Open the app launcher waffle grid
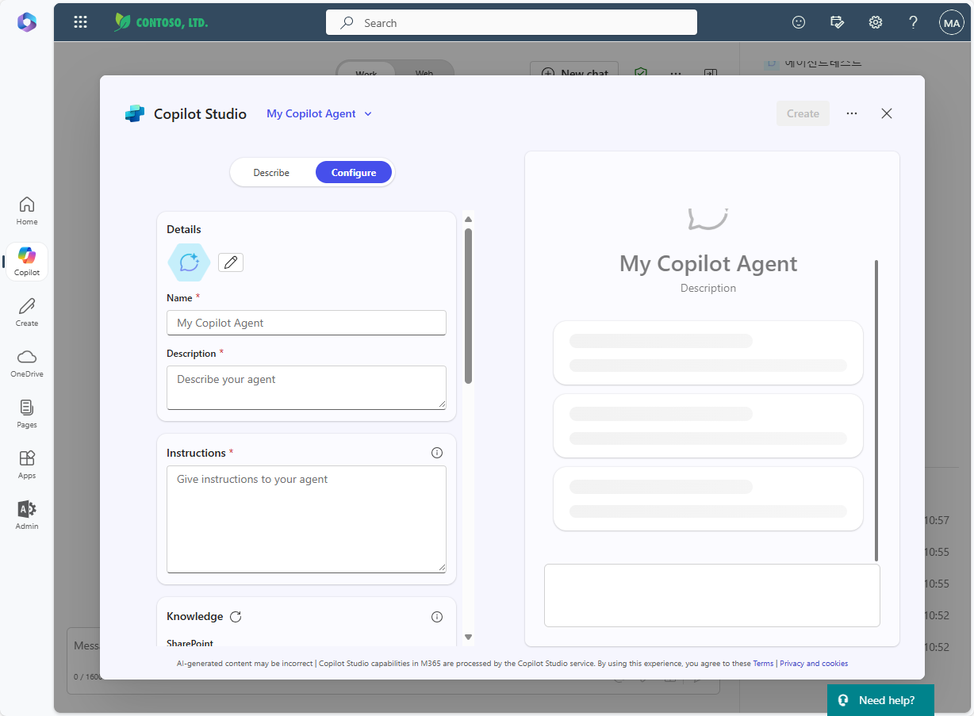This screenshot has height=716, width=974. (x=80, y=22)
